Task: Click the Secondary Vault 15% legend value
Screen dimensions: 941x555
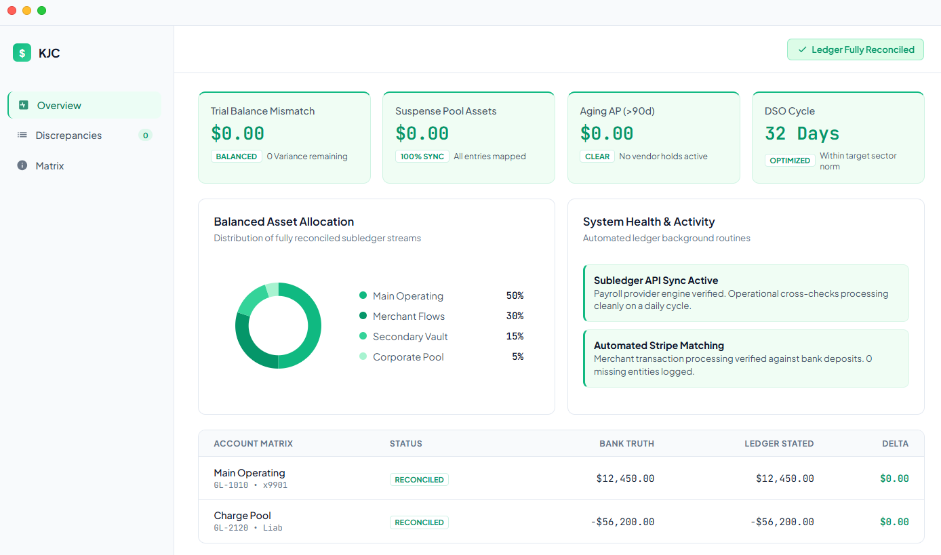Action: [x=515, y=336]
